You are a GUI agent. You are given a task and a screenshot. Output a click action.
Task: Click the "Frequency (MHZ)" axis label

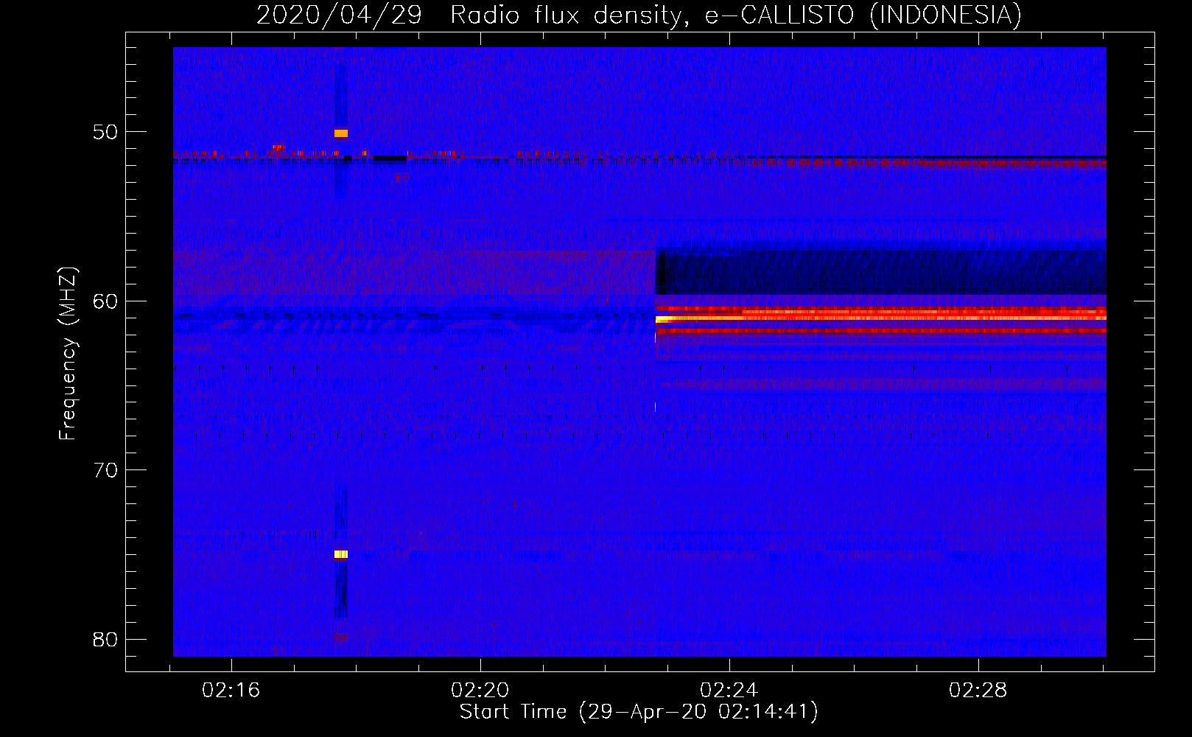[68, 353]
